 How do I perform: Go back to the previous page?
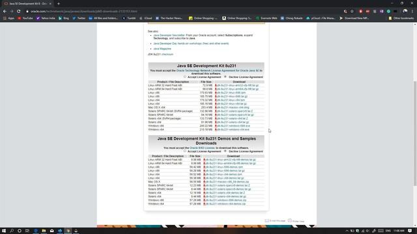coord(5,12)
